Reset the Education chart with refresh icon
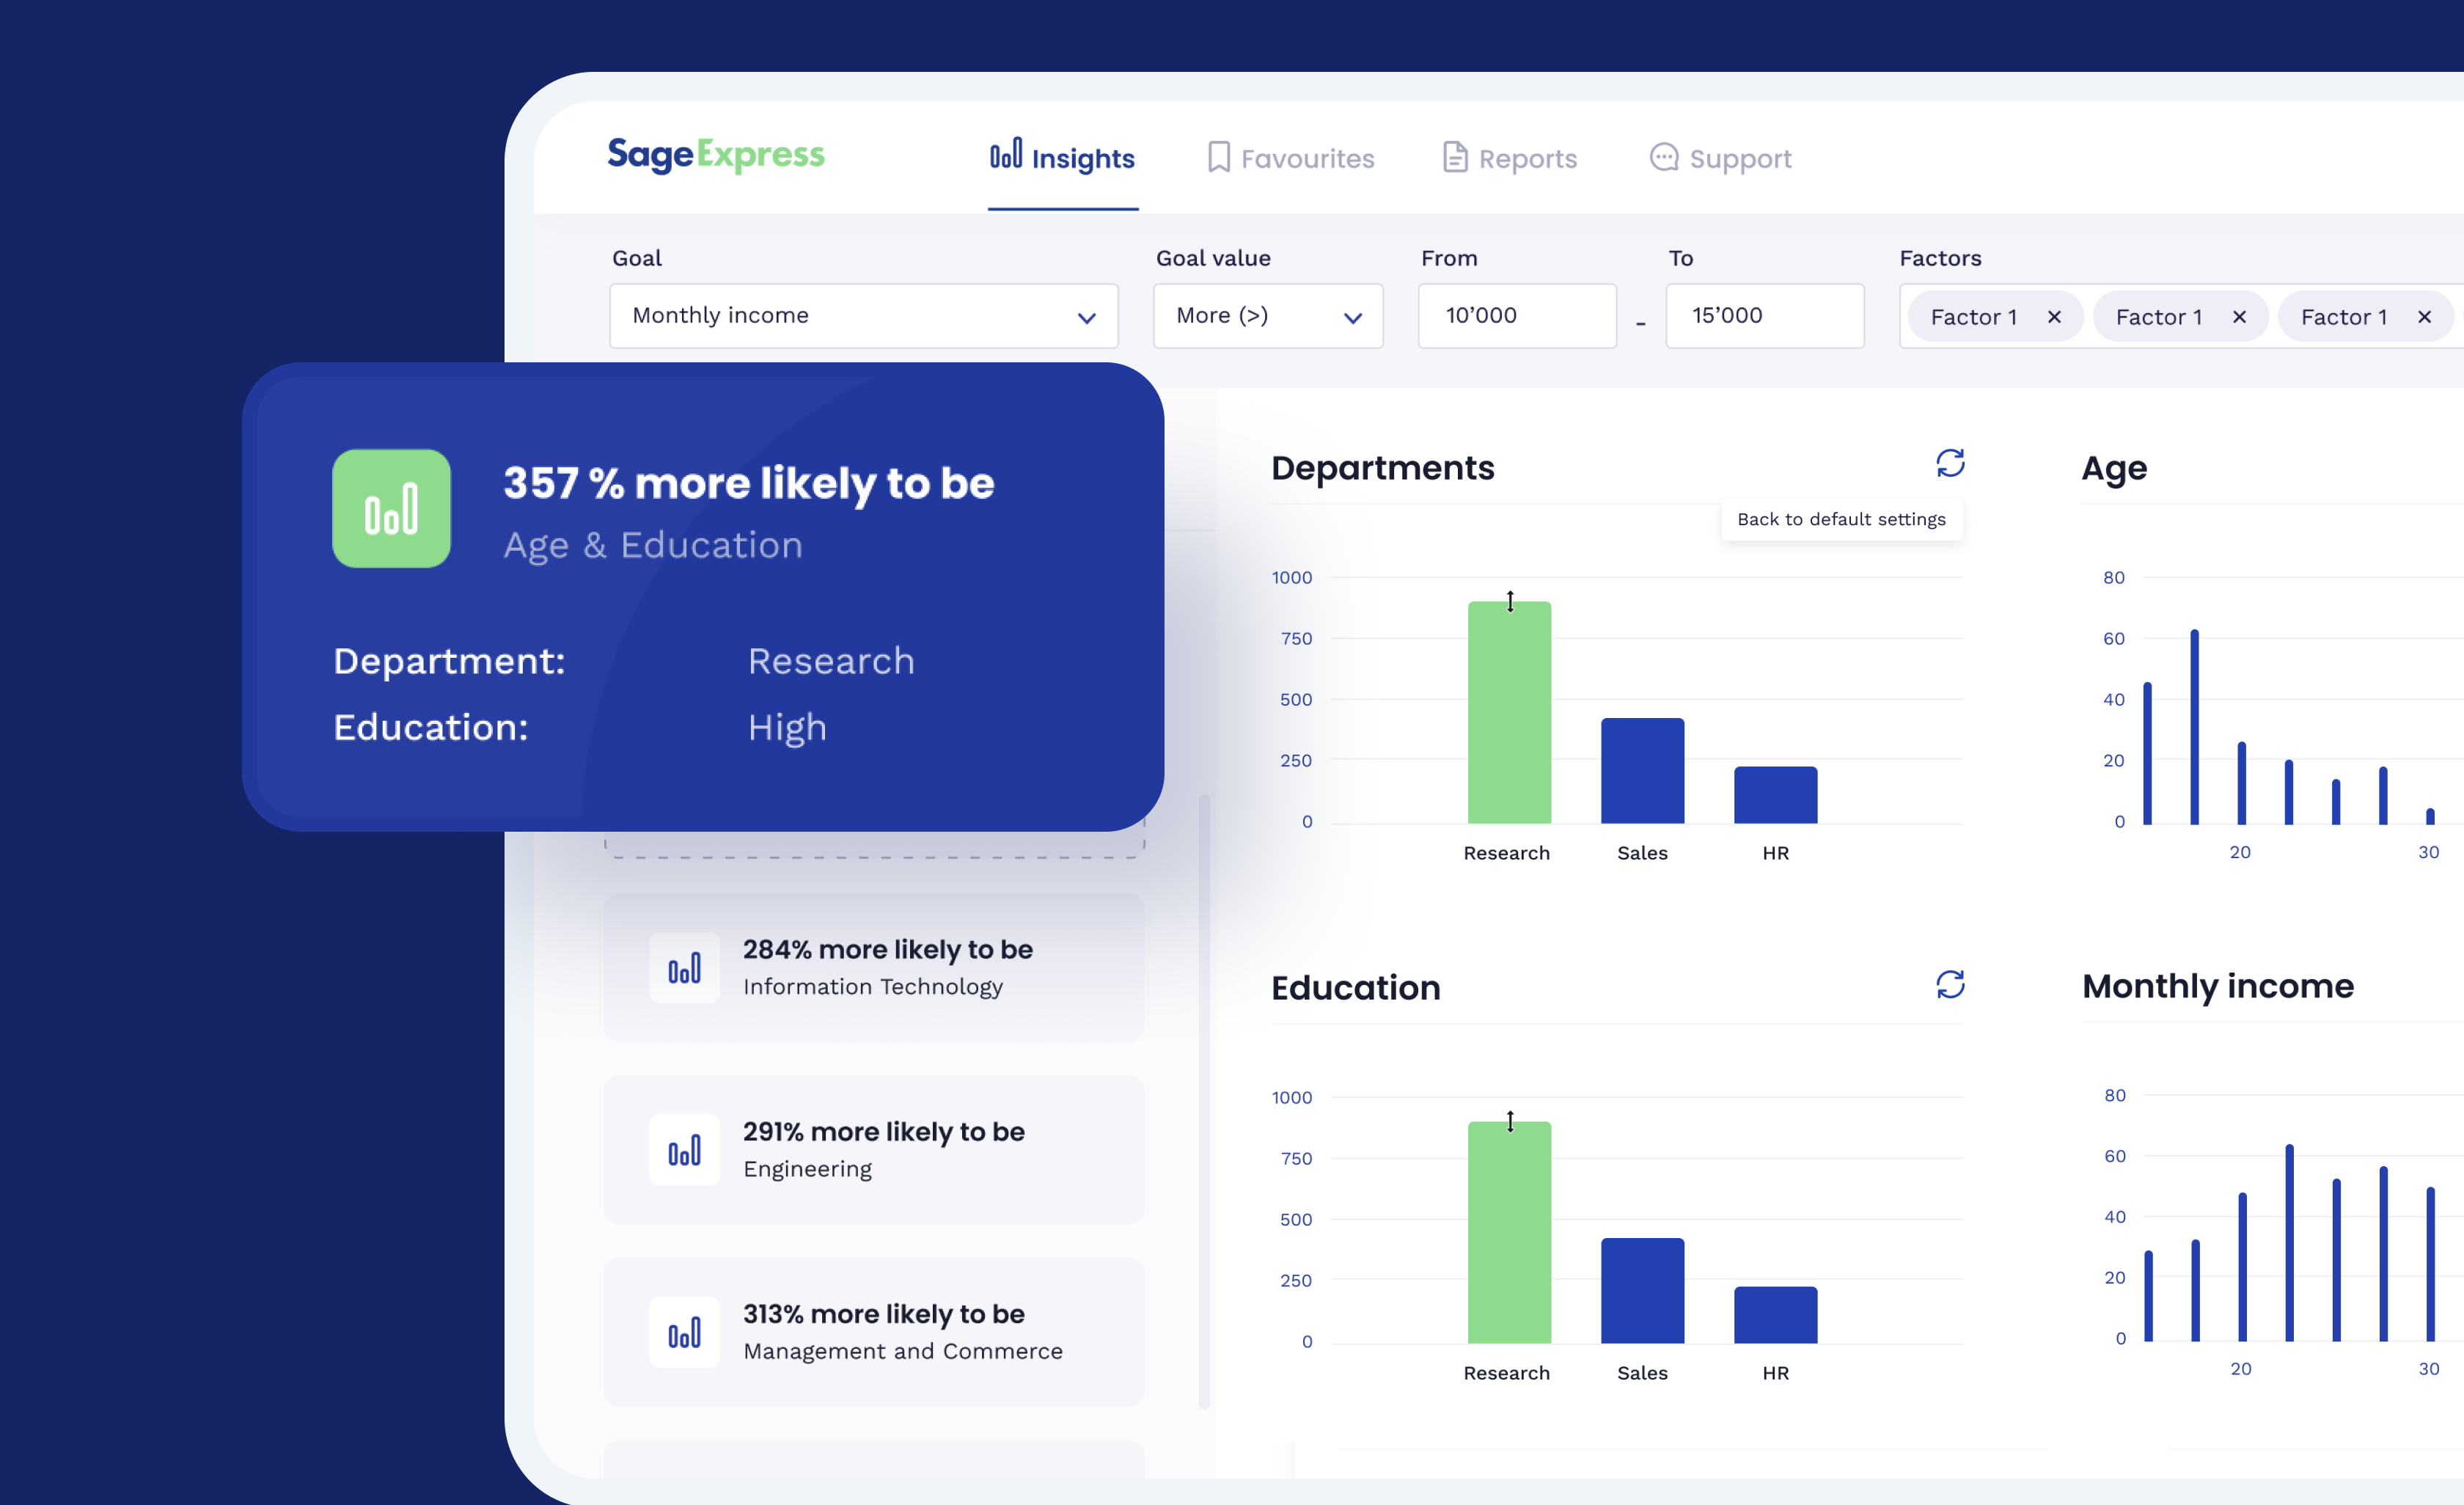Screen dimensions: 2464x1505 click(1949, 984)
